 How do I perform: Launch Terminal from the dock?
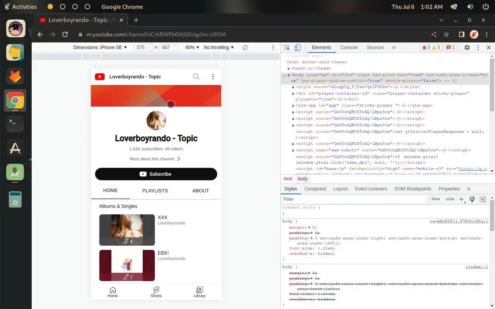pyautogui.click(x=15, y=124)
